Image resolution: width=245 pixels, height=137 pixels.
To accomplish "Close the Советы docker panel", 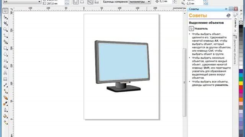I will tap(236, 9).
